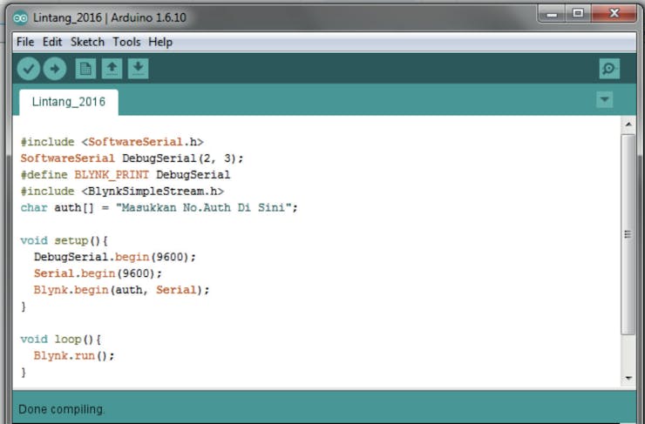Click the editor scrollbar up arrow
The height and width of the screenshot is (424, 645).
[628, 125]
